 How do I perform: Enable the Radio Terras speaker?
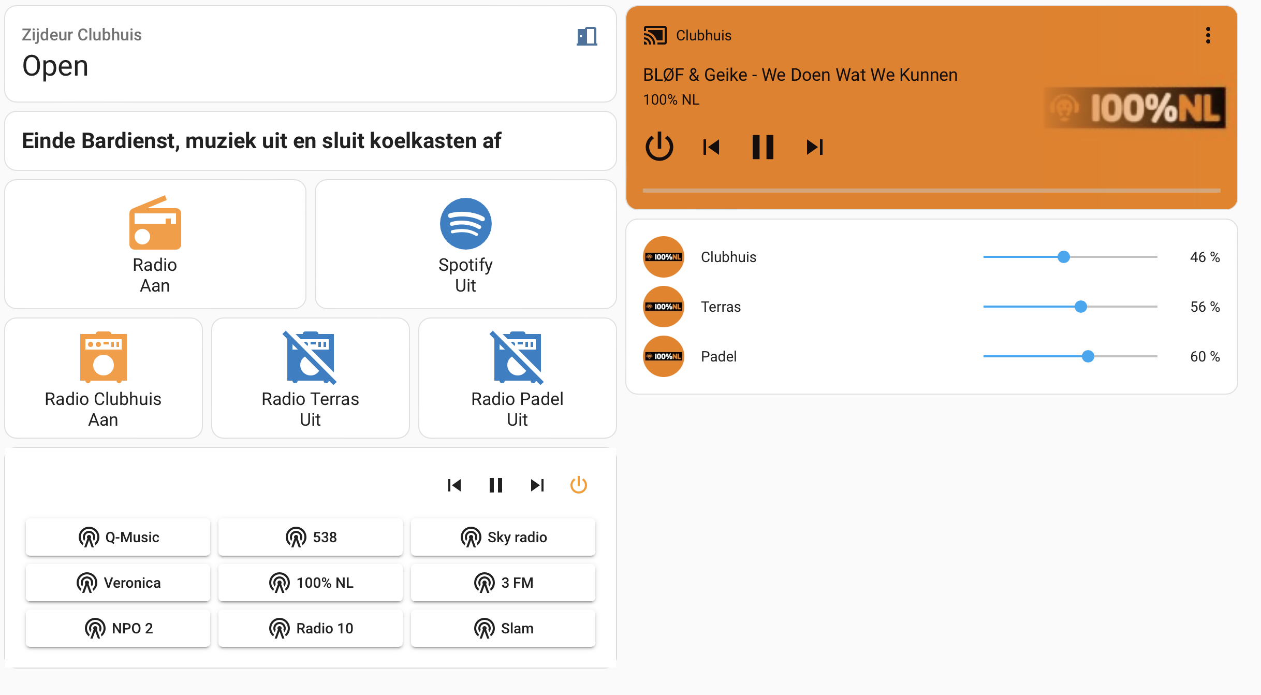click(x=310, y=378)
